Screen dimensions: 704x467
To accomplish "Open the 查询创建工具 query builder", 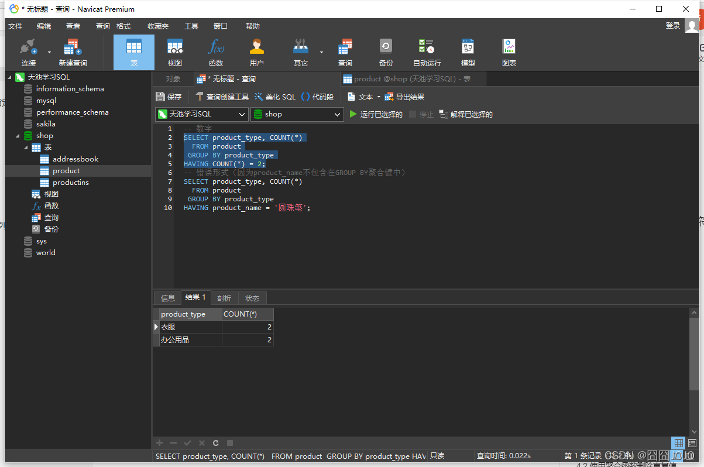I will click(x=222, y=97).
